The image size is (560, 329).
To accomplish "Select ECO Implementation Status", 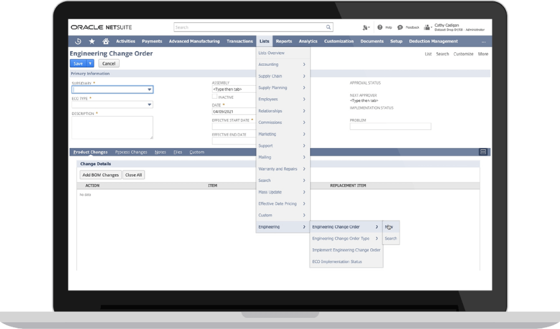I will coord(346,262).
